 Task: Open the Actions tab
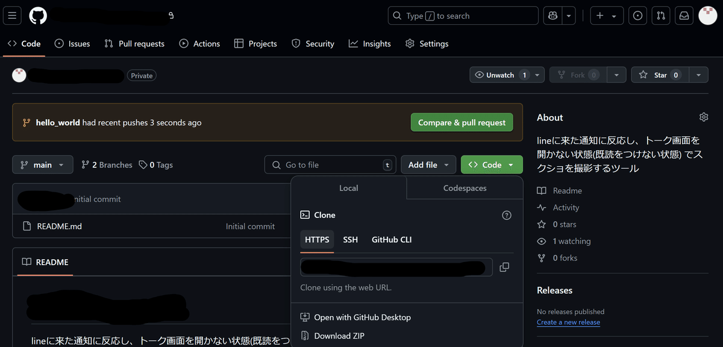click(x=199, y=43)
